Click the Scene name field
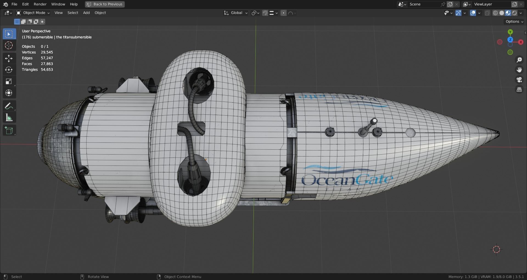Image resolution: width=527 pixels, height=280 pixels. pos(424,4)
